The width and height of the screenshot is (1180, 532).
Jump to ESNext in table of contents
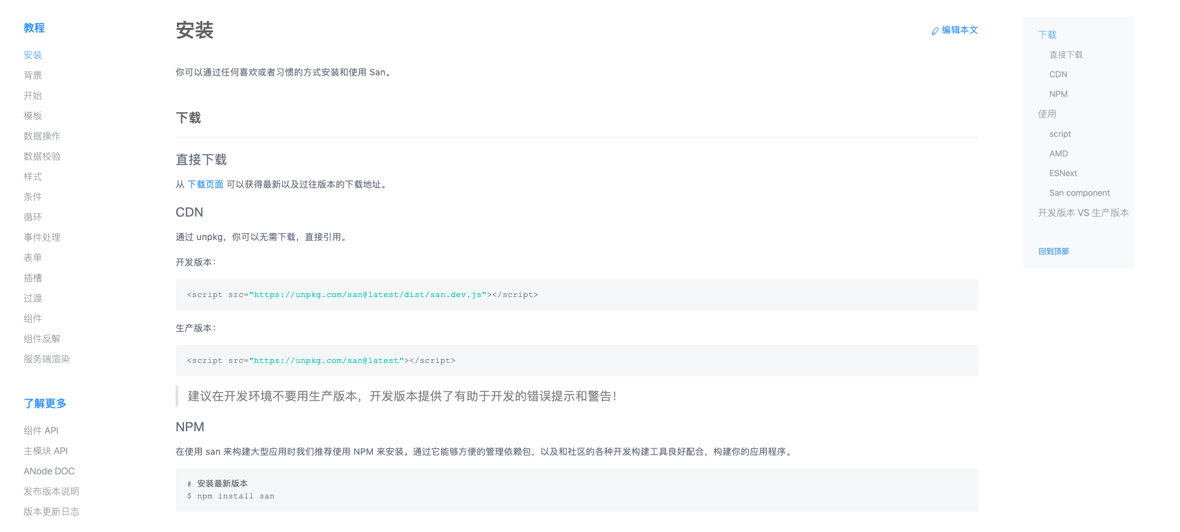(x=1063, y=174)
